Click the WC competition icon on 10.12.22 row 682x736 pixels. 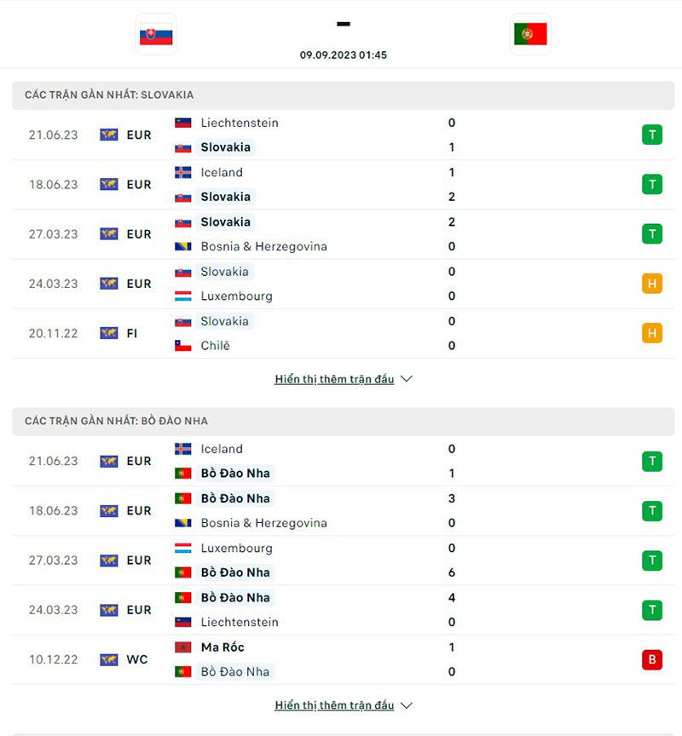point(109,659)
